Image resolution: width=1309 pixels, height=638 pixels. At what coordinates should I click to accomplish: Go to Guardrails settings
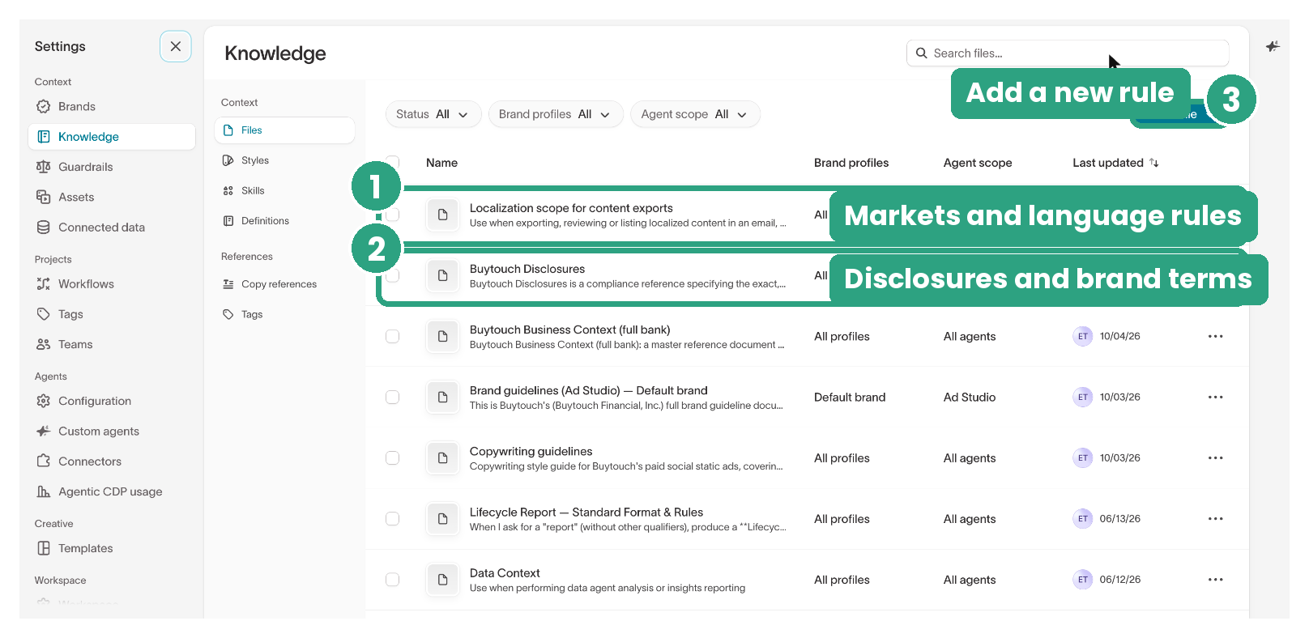click(x=112, y=167)
